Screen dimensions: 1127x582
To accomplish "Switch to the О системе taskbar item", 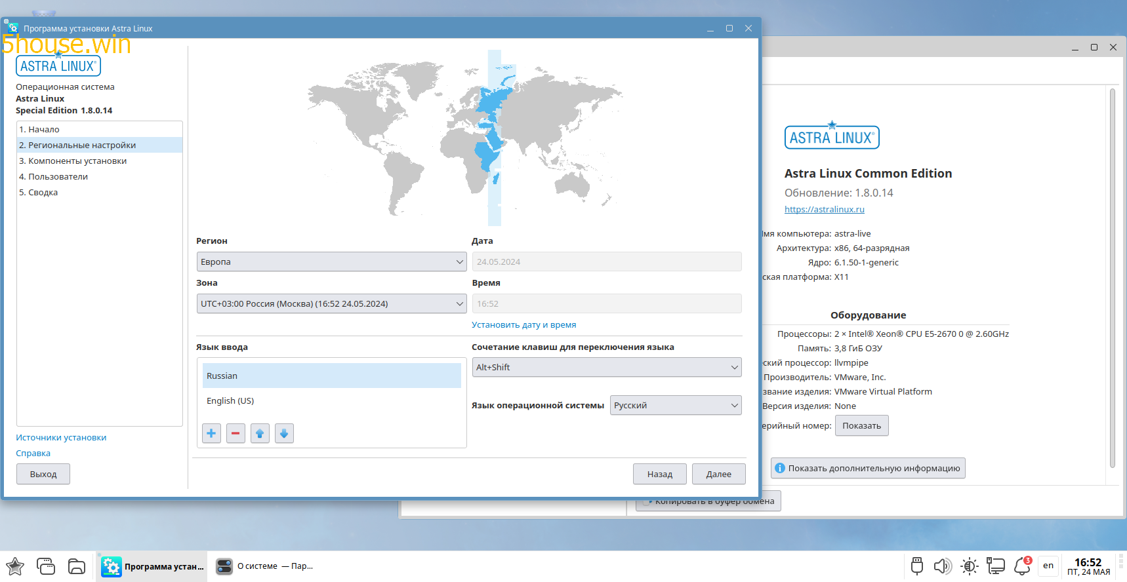I will pos(265,566).
